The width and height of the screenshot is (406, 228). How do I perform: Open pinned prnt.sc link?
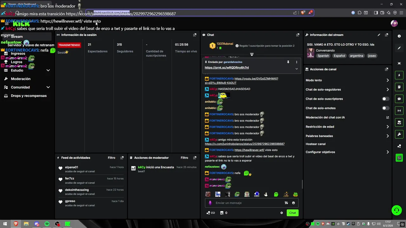click(x=227, y=68)
